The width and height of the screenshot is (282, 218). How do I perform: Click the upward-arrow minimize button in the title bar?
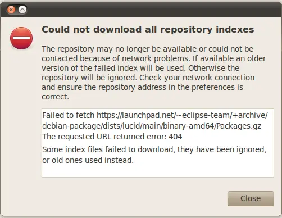tap(22, 10)
